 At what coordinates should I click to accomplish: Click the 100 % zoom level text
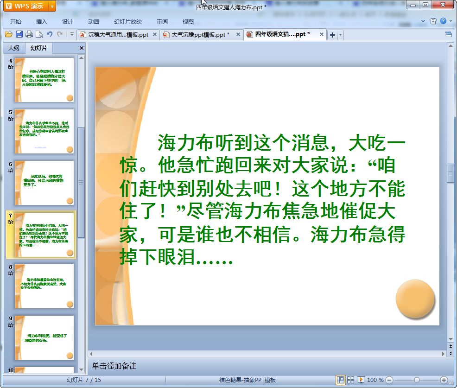click(375, 380)
